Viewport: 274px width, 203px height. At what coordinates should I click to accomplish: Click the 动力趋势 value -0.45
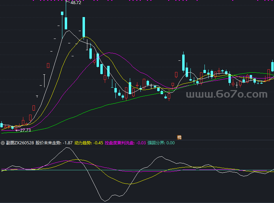(98, 143)
